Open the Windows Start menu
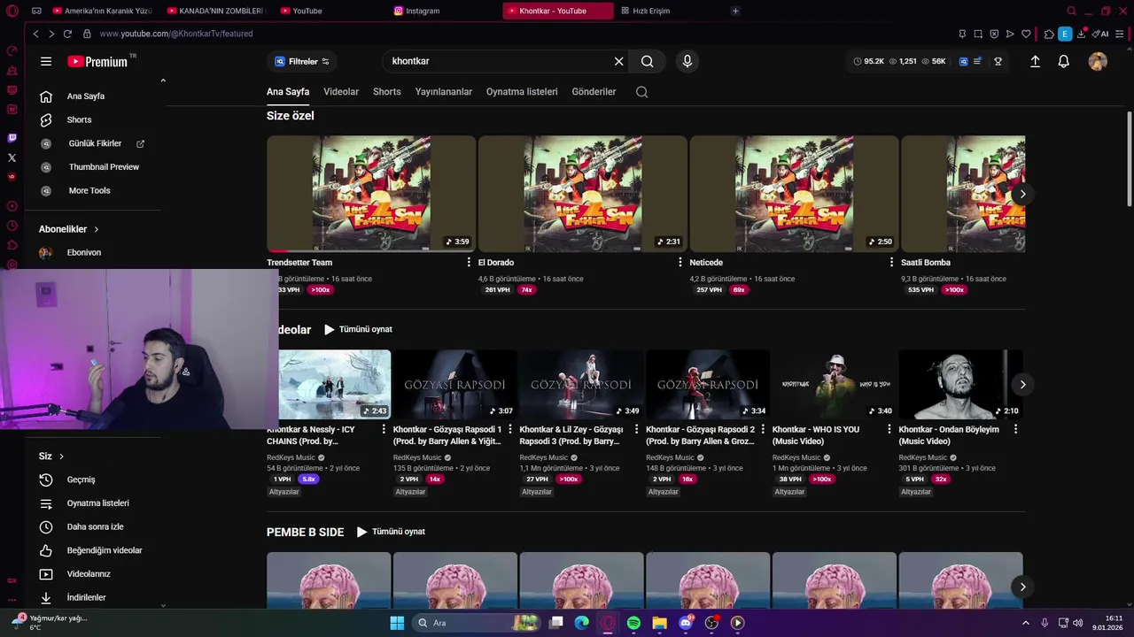This screenshot has width=1134, height=637. pos(397,623)
